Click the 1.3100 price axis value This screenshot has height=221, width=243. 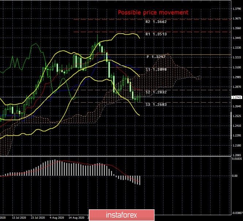coord(237,67)
